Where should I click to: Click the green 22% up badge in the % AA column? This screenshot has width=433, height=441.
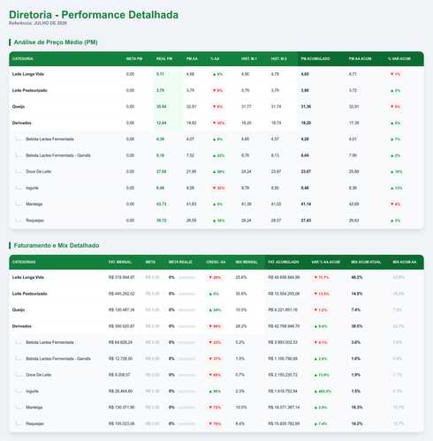(x=218, y=155)
